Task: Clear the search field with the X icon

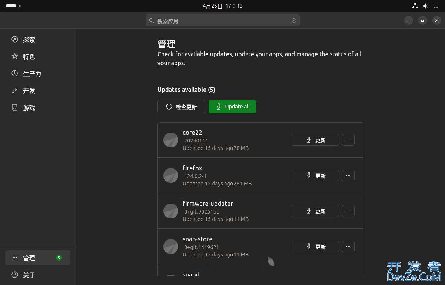Action: 294,20
